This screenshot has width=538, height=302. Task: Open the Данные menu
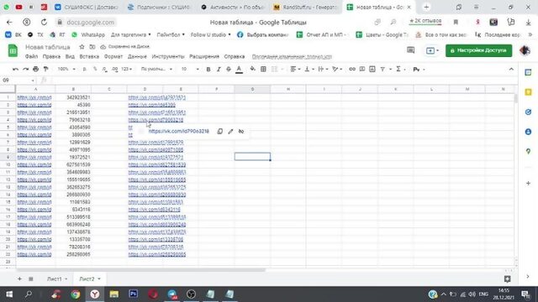(x=137, y=56)
